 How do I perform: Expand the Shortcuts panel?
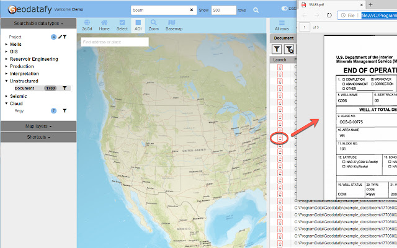[x=38, y=137]
